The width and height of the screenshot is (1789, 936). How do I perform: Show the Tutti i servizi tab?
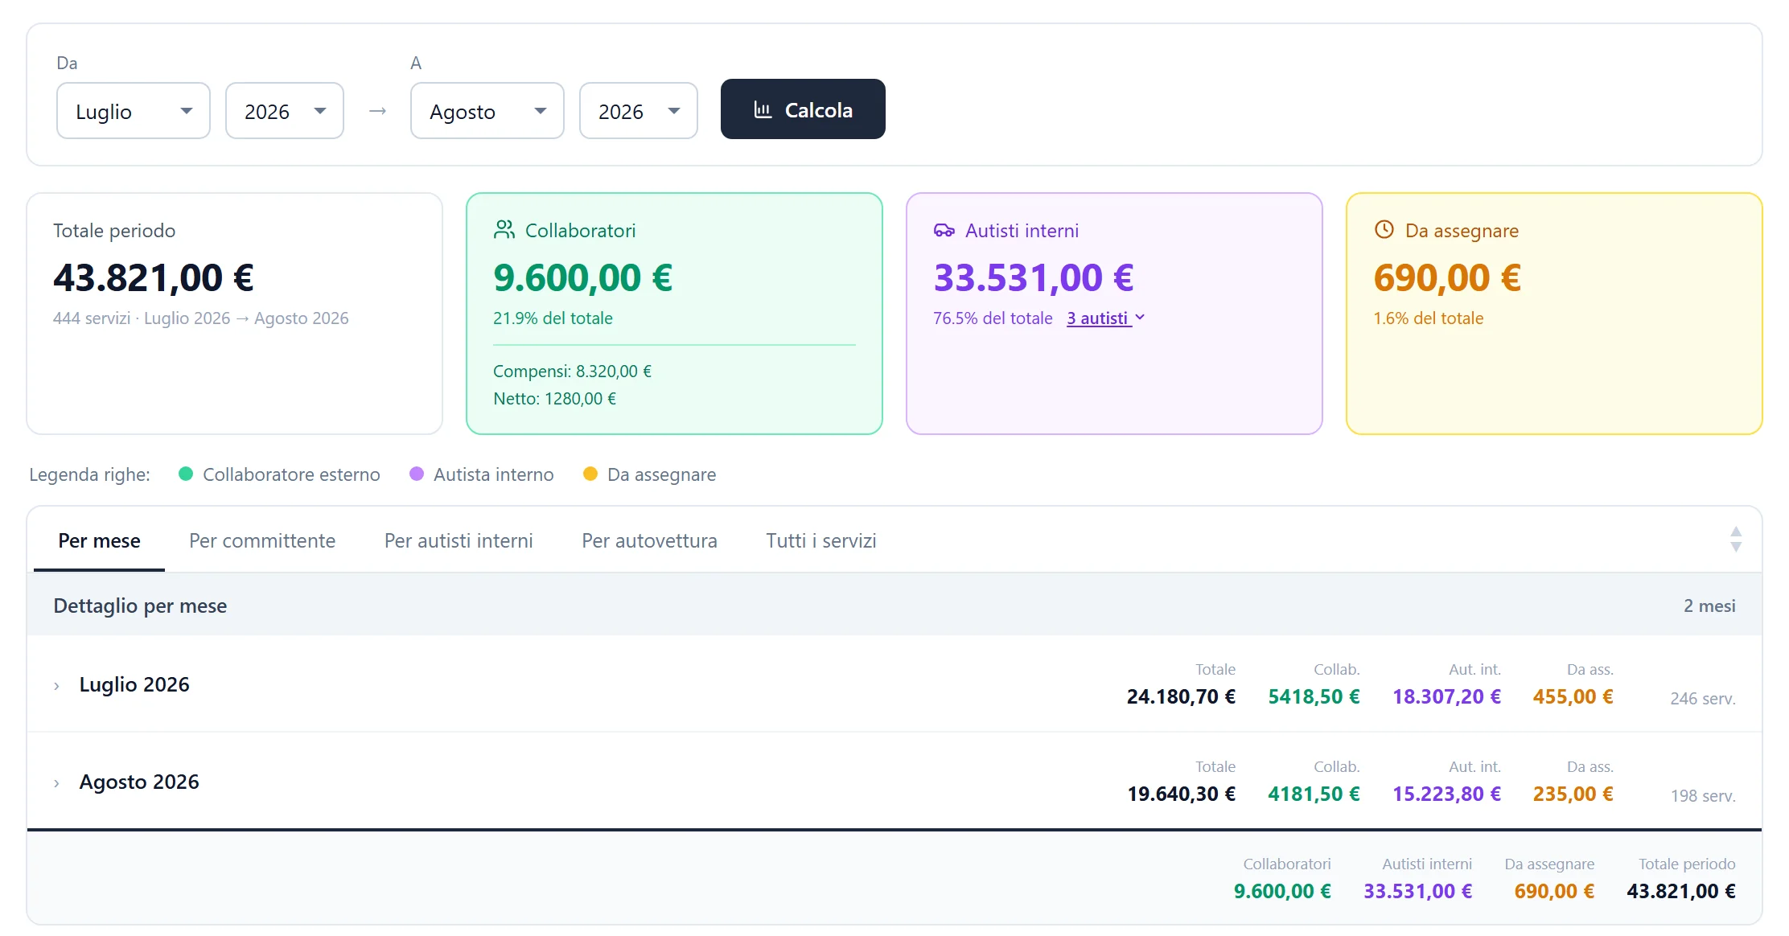pos(821,540)
